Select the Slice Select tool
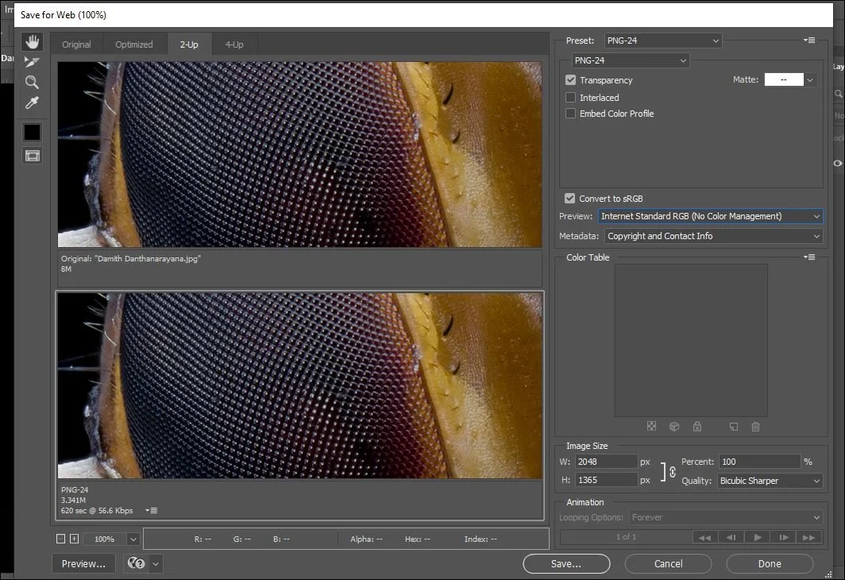Screen dimensions: 845x580 pos(32,61)
